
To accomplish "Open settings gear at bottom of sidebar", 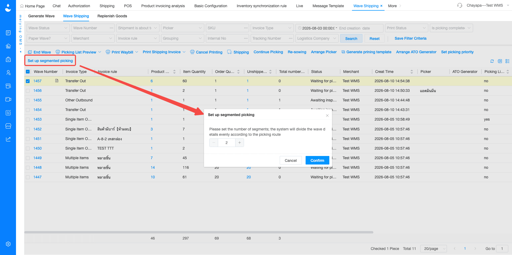I will point(8,244).
